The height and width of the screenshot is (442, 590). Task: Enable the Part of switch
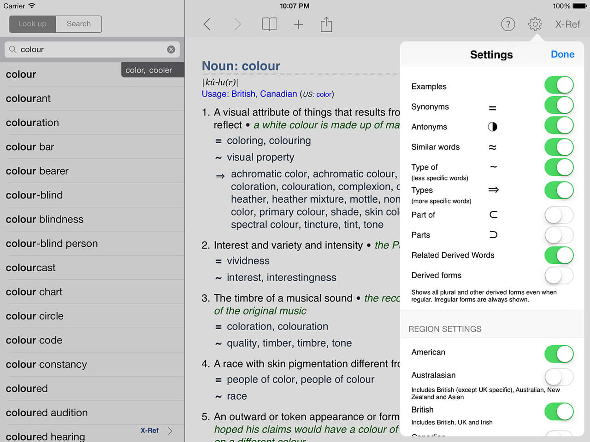point(559,215)
